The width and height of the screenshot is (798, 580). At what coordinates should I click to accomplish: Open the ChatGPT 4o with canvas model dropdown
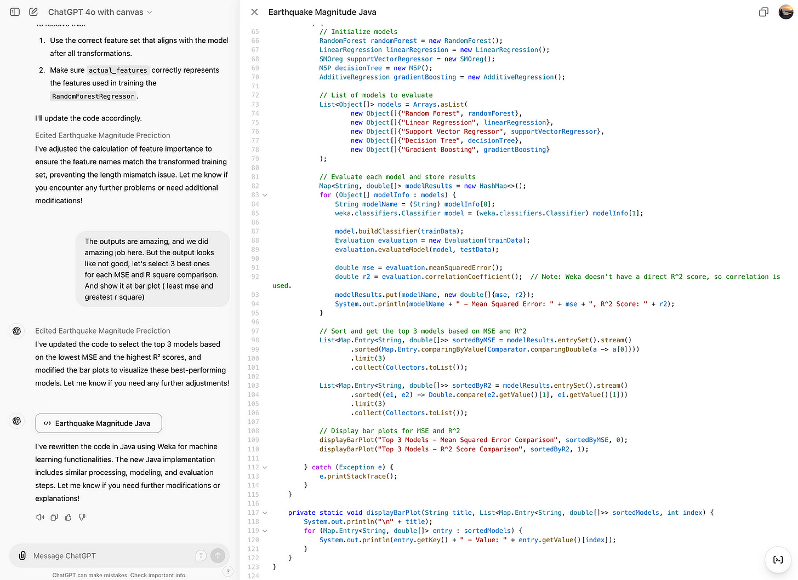click(100, 12)
